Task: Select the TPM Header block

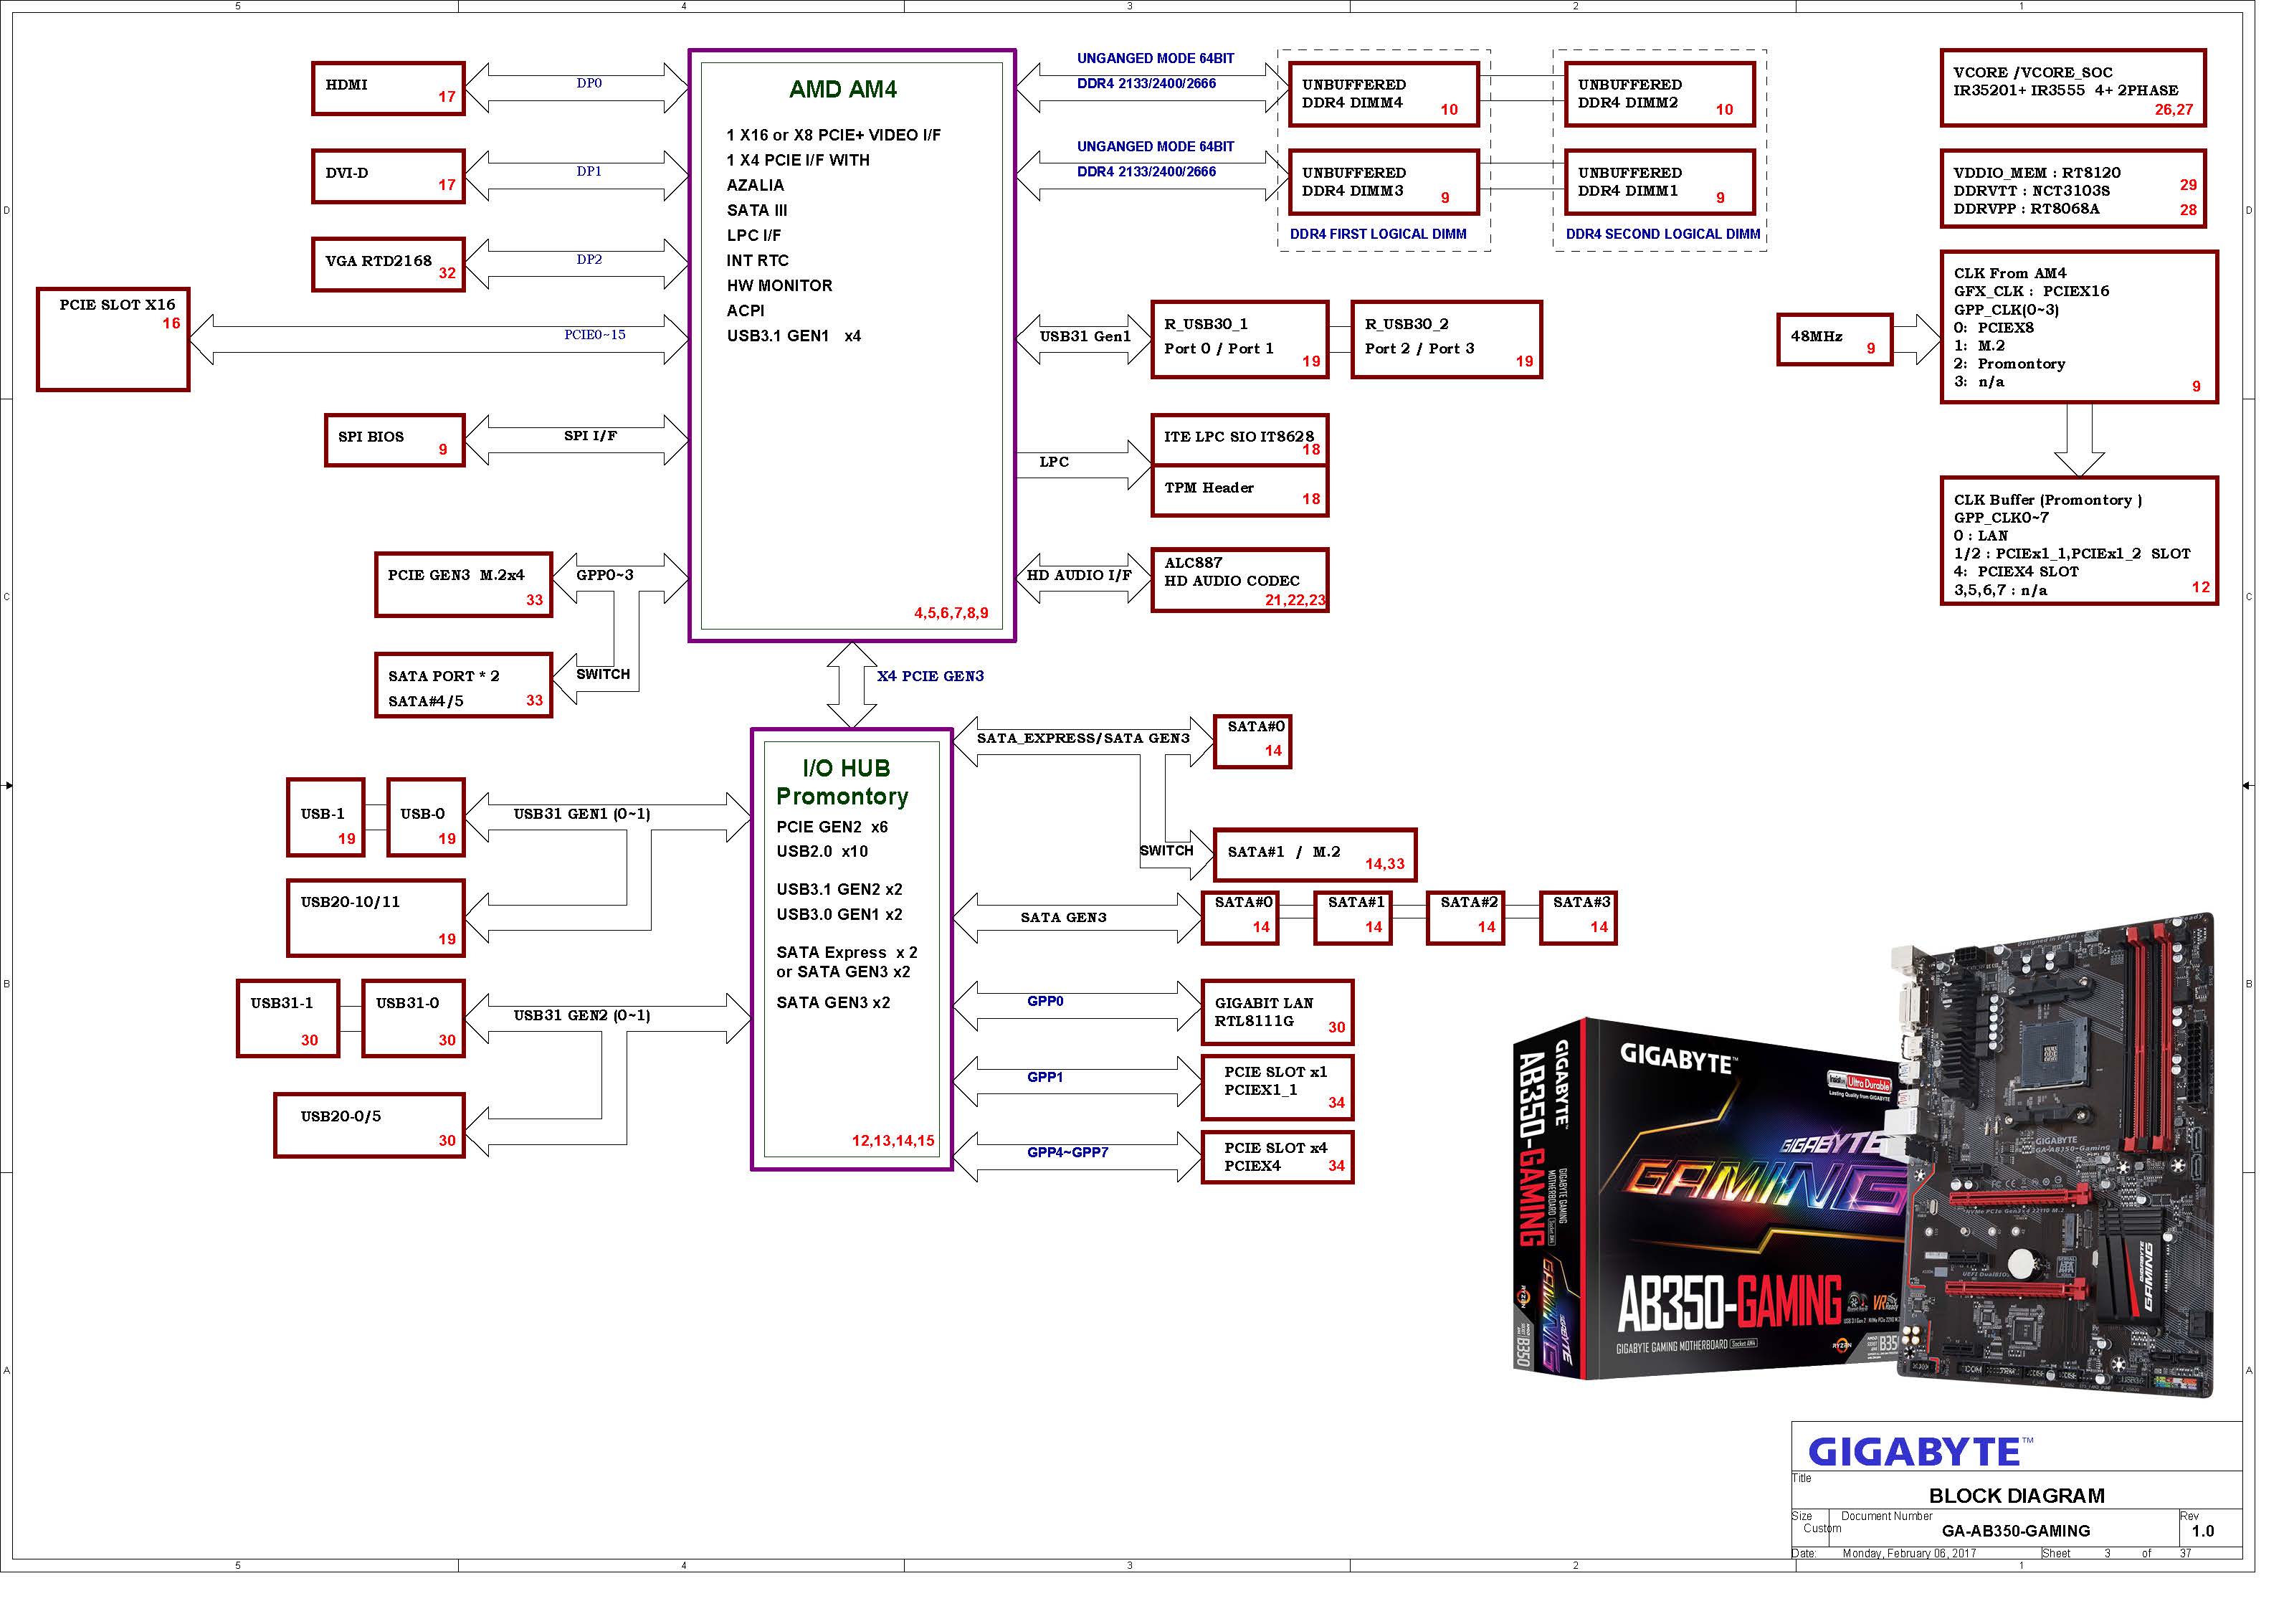Action: (1239, 491)
